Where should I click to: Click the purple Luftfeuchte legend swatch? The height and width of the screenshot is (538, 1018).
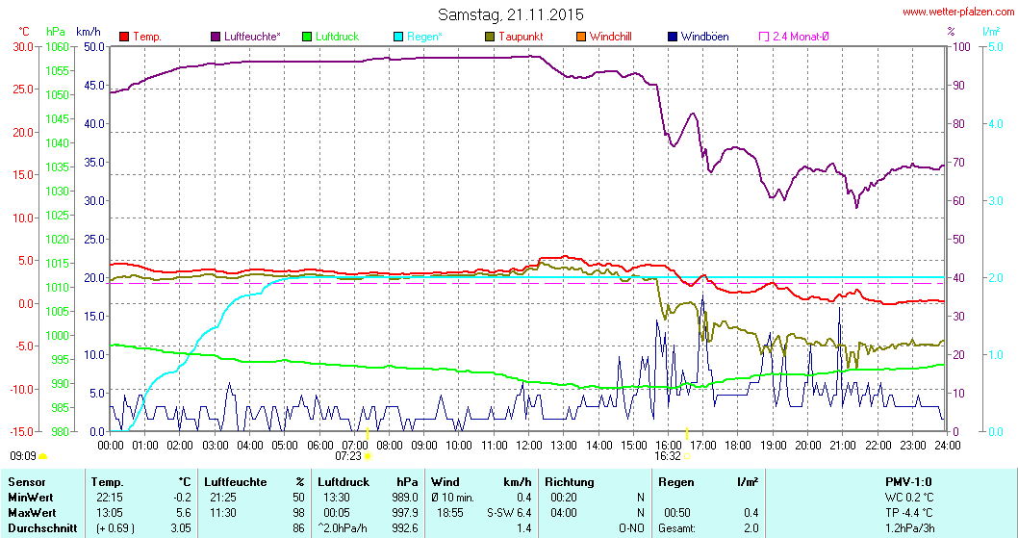(216, 37)
